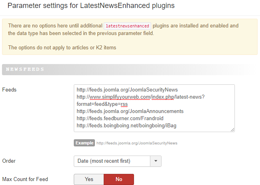Click the pink latestnewsenhanced code tag
Viewport: 260px width, 185px height.
128,26
